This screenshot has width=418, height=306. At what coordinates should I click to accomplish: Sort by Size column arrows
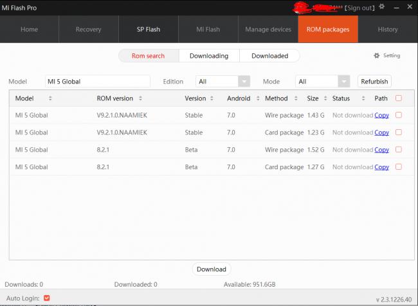pos(325,98)
